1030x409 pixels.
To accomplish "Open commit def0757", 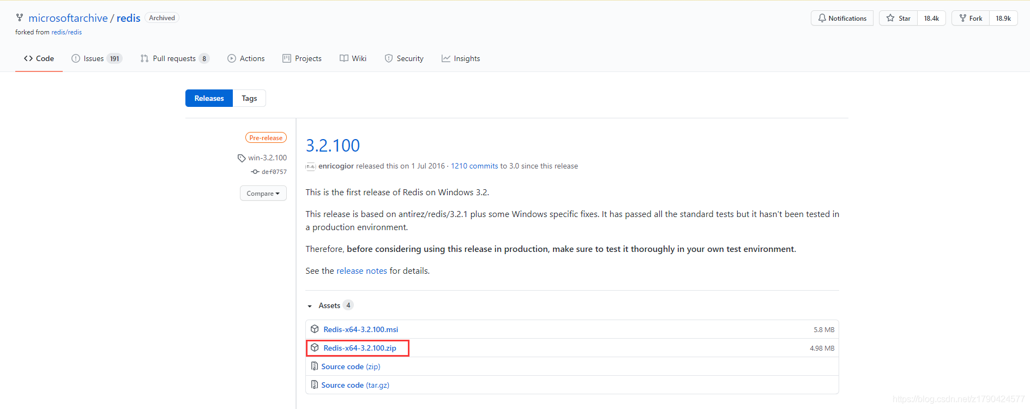I will click(x=274, y=172).
